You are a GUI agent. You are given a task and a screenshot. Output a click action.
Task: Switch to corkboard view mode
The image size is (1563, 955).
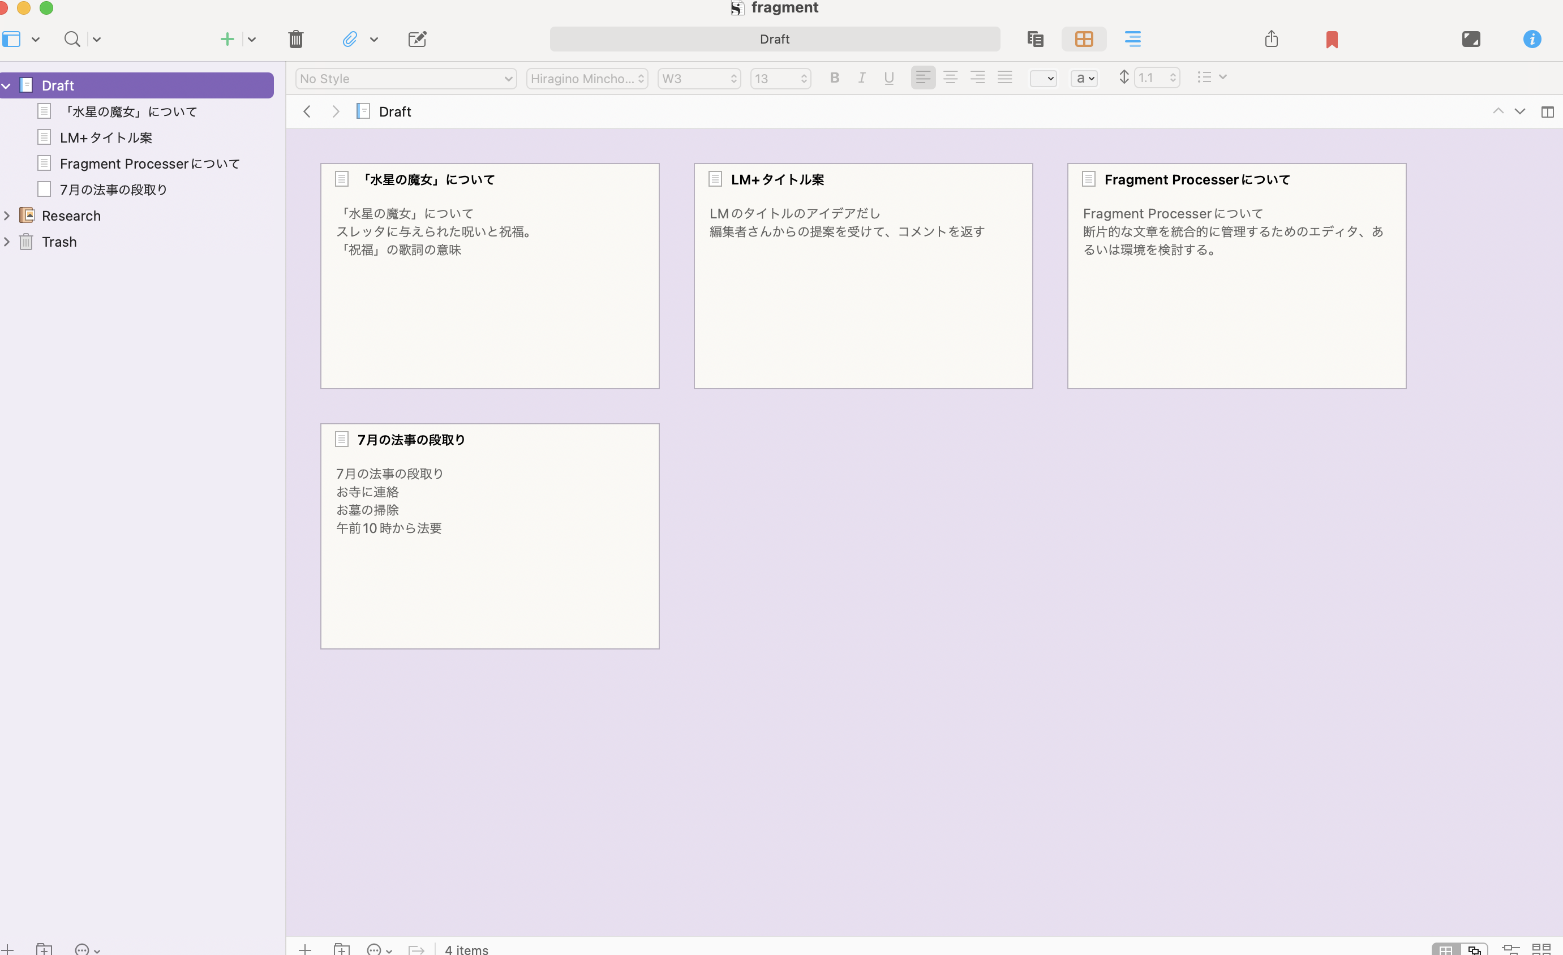pos(1084,39)
